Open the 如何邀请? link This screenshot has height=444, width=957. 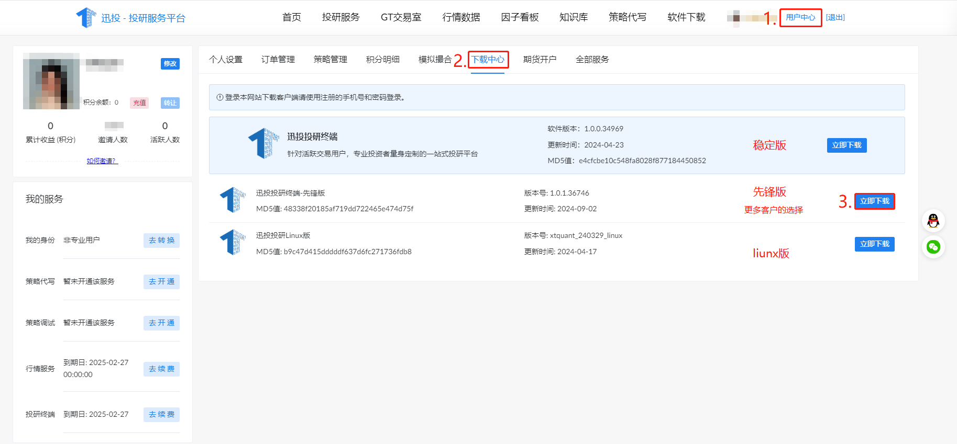[102, 161]
